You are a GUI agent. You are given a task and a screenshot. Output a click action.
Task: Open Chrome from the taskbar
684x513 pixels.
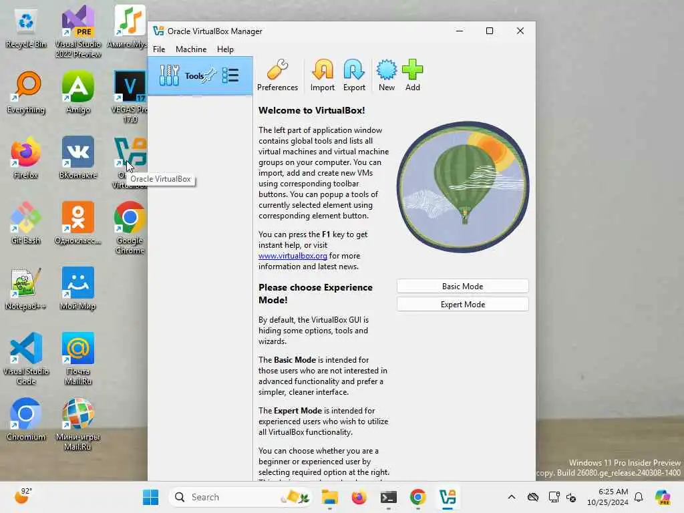pyautogui.click(x=417, y=497)
